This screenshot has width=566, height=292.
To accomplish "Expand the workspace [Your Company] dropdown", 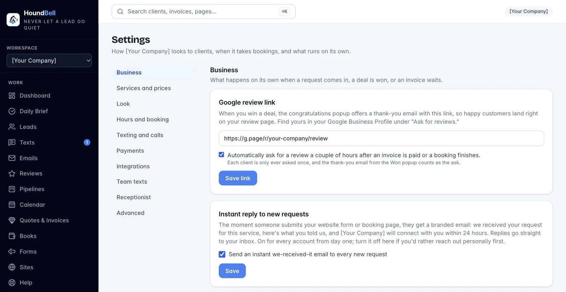I will [x=49, y=61].
